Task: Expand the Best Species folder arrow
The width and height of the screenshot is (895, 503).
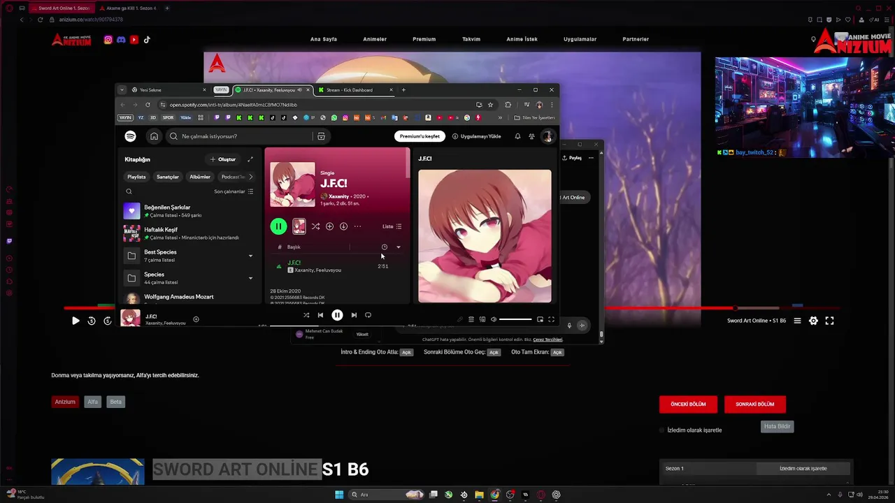Action: coord(250,256)
